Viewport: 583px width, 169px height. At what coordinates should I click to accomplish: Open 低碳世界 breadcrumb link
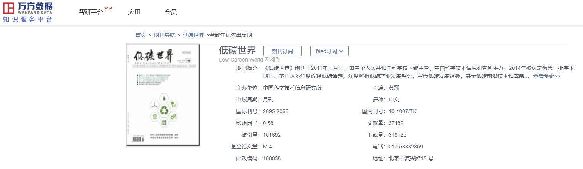tap(193, 35)
